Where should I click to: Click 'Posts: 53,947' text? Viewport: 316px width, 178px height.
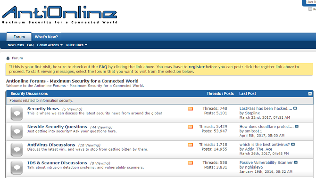coord(215,131)
